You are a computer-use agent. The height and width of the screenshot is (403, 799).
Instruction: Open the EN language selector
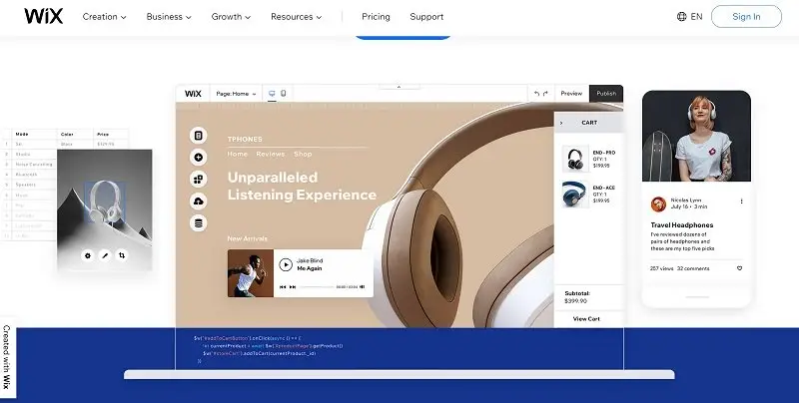tap(689, 17)
